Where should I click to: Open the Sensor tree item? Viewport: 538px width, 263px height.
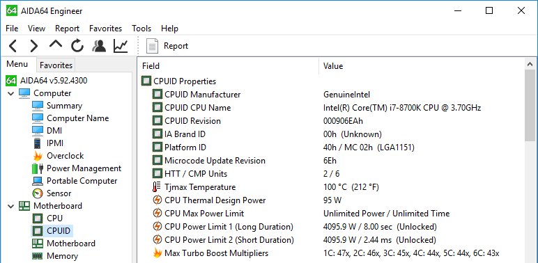pyautogui.click(x=52, y=193)
